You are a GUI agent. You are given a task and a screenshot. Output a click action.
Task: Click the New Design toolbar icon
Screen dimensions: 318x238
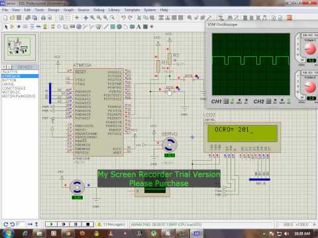(5, 18)
